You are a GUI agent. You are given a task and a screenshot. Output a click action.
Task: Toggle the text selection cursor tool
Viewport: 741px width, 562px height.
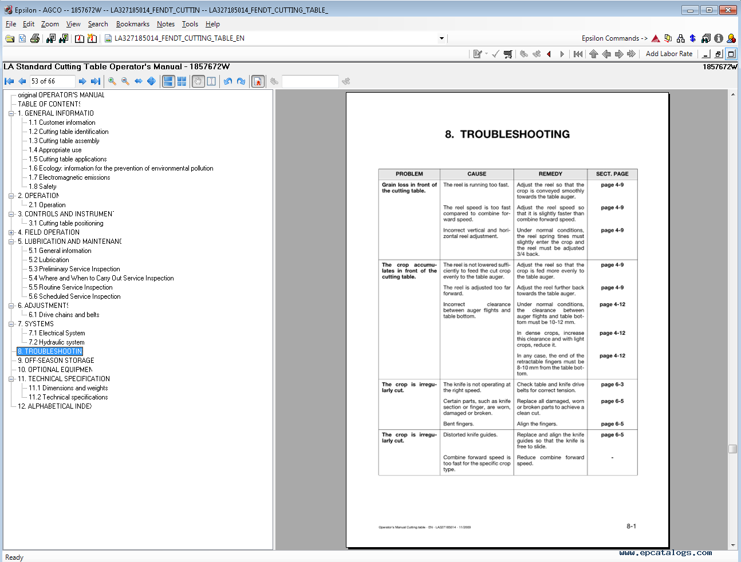point(211,81)
